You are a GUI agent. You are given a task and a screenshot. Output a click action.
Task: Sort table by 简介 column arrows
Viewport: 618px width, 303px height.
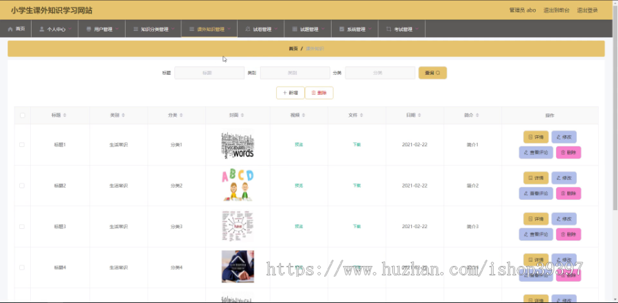click(x=477, y=115)
